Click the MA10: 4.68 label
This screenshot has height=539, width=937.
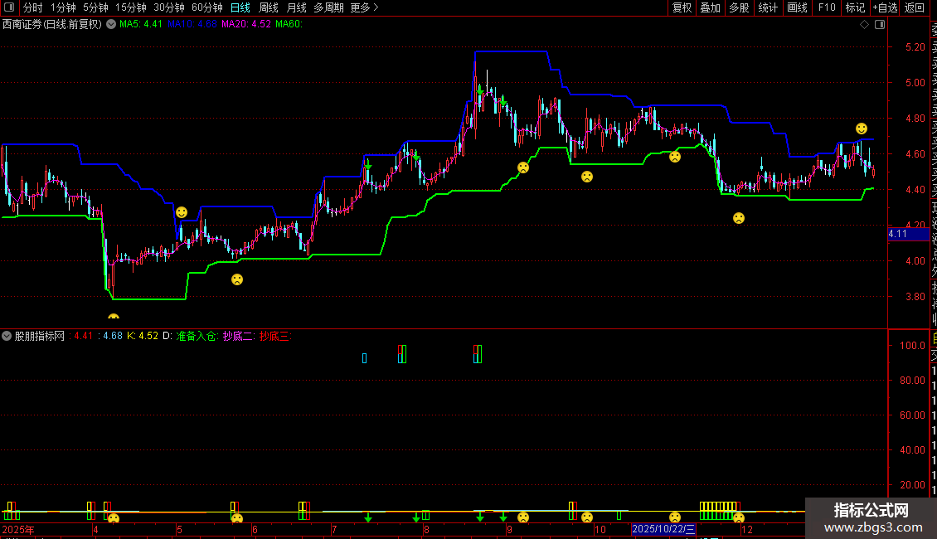point(192,24)
